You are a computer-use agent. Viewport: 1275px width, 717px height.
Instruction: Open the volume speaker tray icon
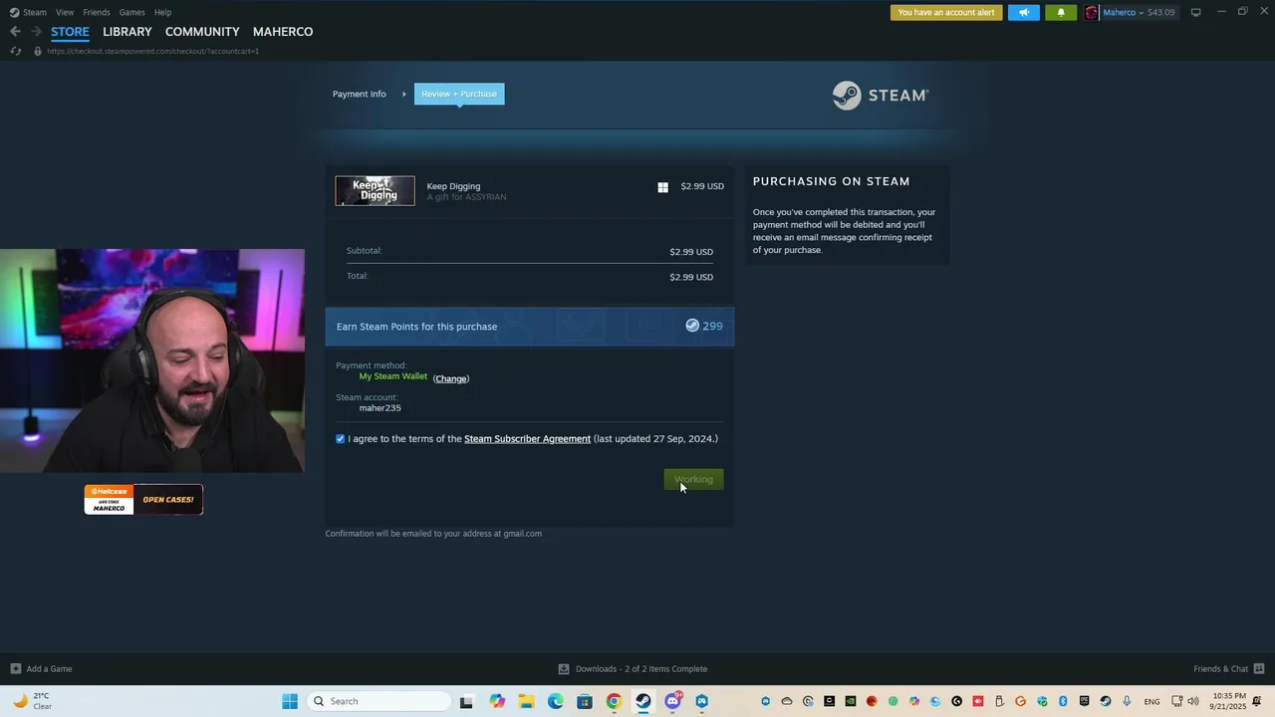pyautogui.click(x=1193, y=701)
